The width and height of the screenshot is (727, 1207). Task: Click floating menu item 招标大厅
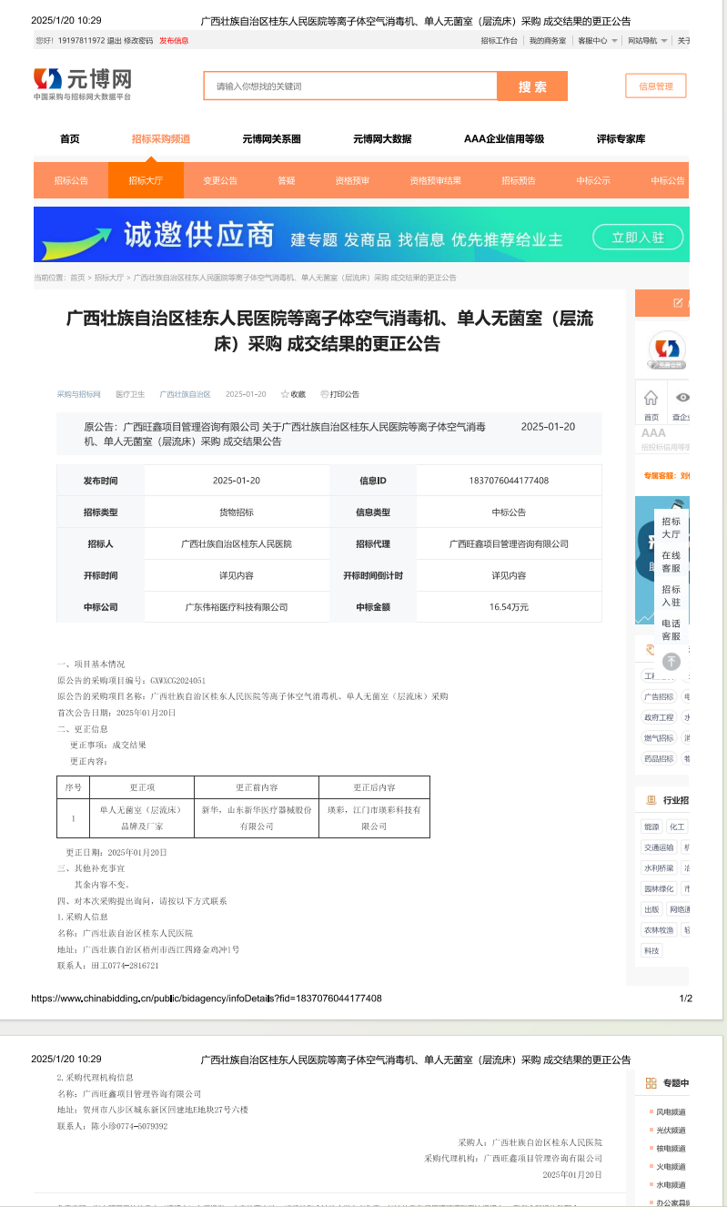tap(671, 528)
